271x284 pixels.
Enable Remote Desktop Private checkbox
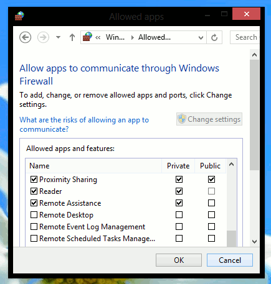[x=179, y=214]
